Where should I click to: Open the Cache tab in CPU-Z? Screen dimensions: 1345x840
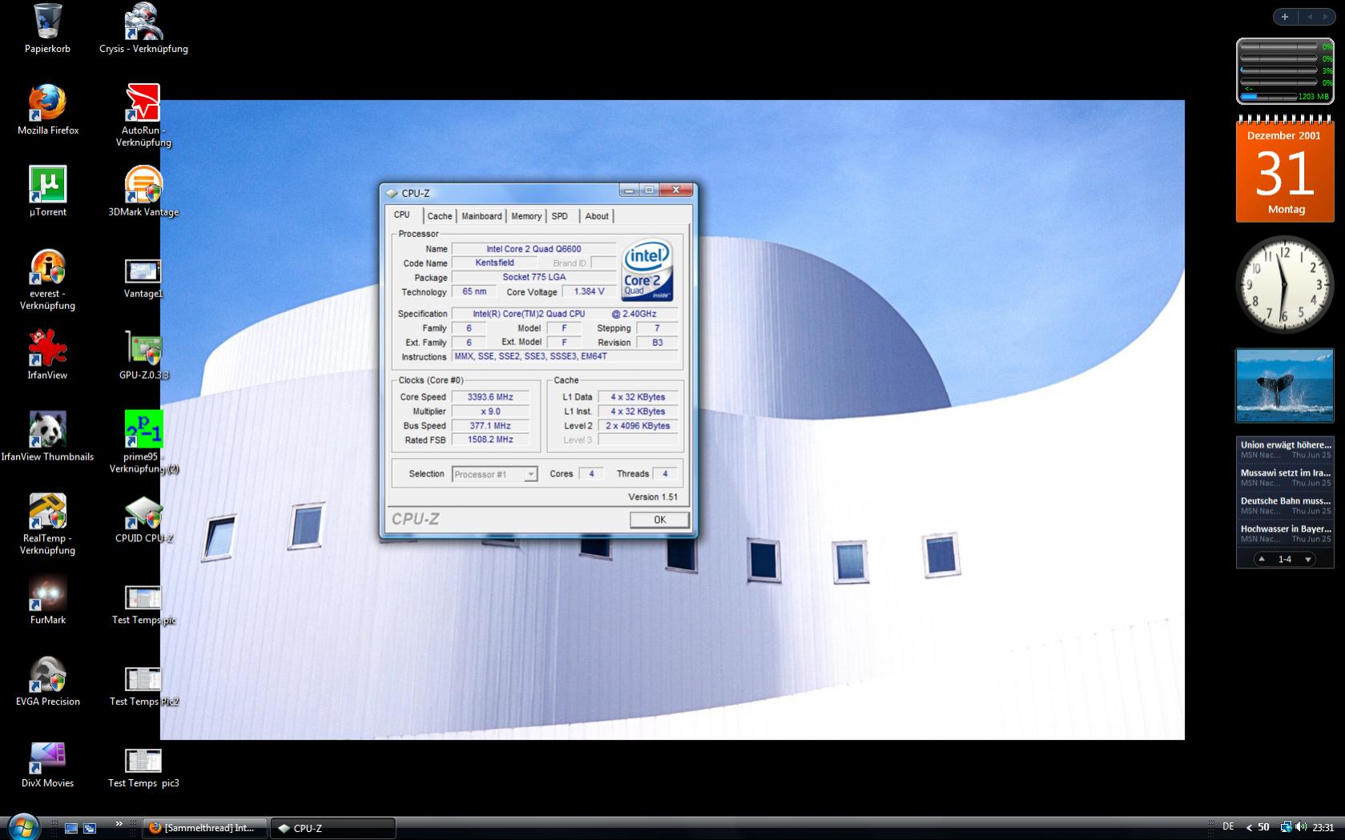440,216
